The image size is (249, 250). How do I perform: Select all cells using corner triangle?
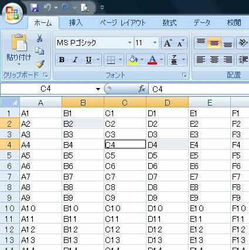point(10,102)
